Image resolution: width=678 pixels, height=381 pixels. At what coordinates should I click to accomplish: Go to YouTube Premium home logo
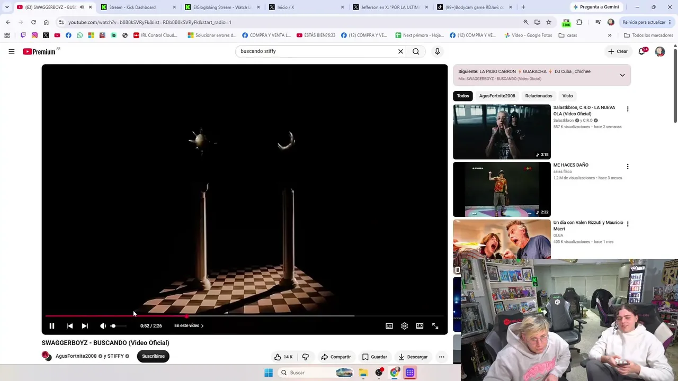39,51
